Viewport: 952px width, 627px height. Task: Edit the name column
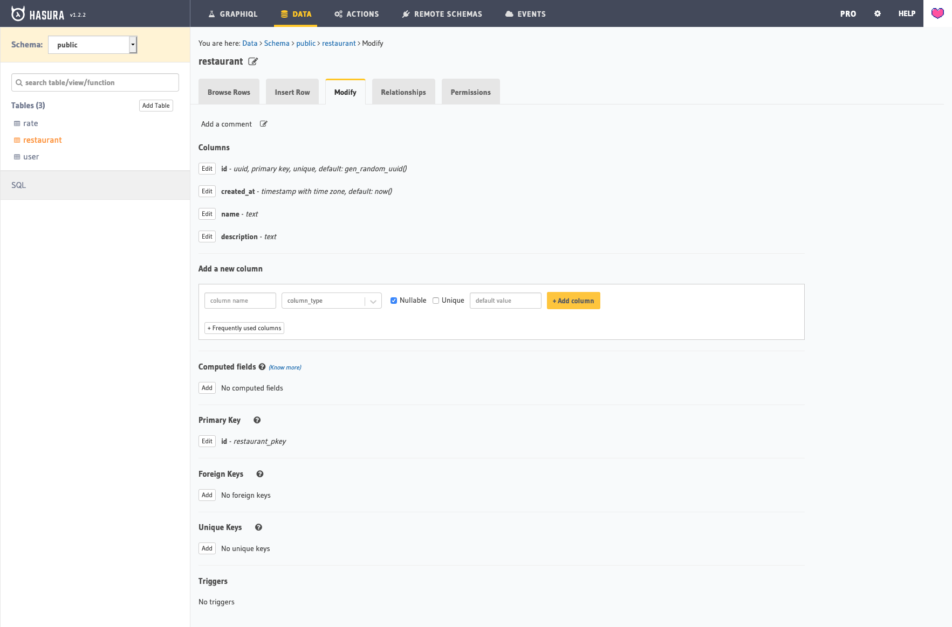pos(207,214)
